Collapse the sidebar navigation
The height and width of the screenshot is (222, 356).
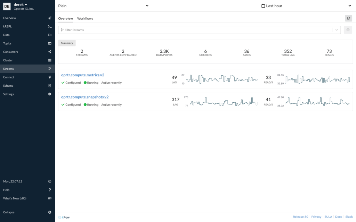tap(50, 212)
